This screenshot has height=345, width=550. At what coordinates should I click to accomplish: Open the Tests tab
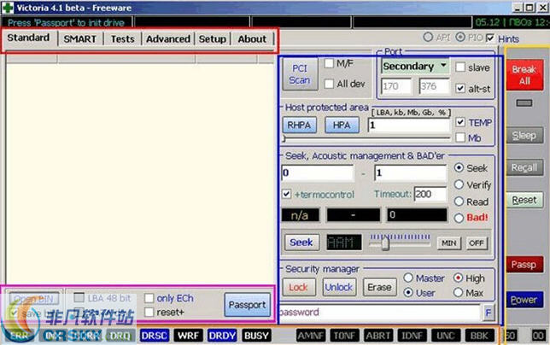point(122,39)
